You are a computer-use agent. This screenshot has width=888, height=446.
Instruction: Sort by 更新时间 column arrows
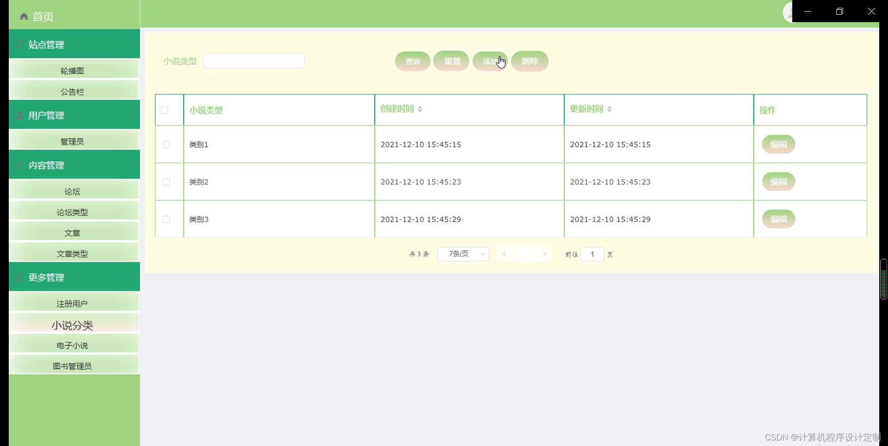tap(610, 109)
